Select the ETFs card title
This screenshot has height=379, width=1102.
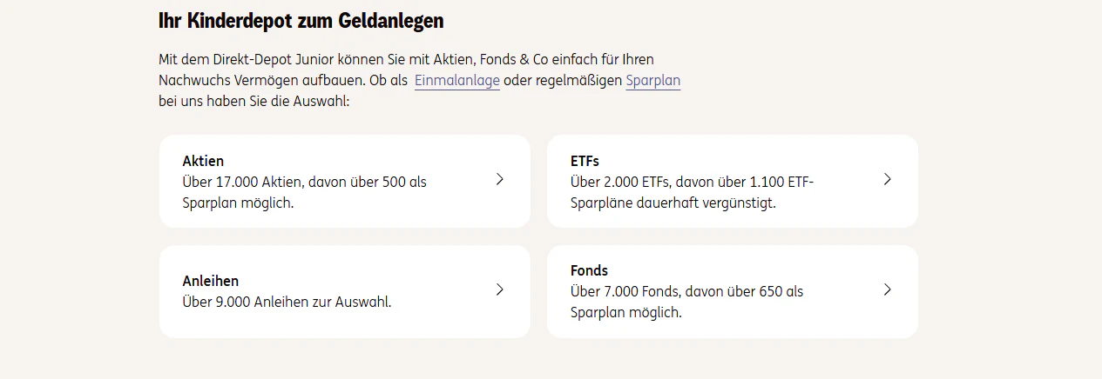(585, 161)
